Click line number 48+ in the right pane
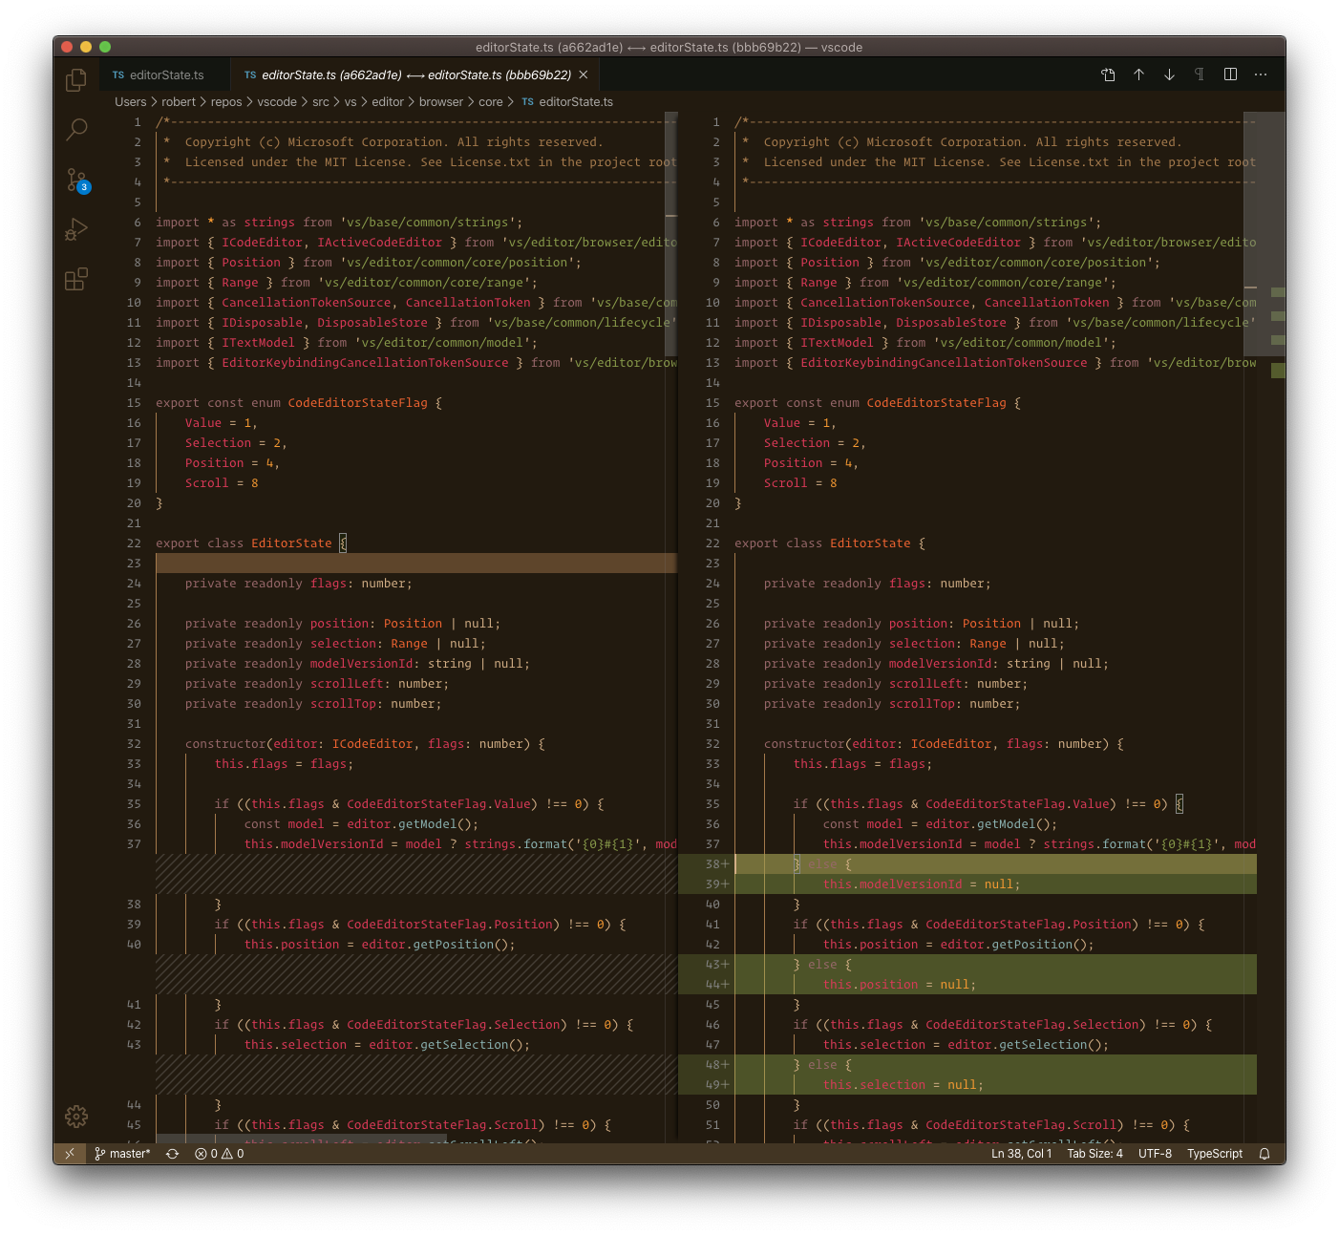 tap(717, 1065)
